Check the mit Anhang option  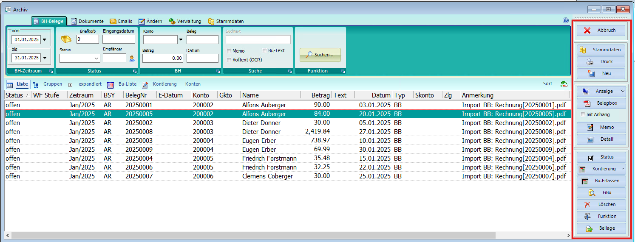coord(583,114)
